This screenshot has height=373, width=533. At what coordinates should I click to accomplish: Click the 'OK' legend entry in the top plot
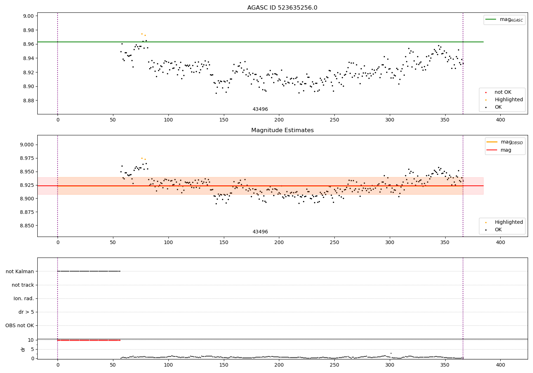tap(494, 107)
